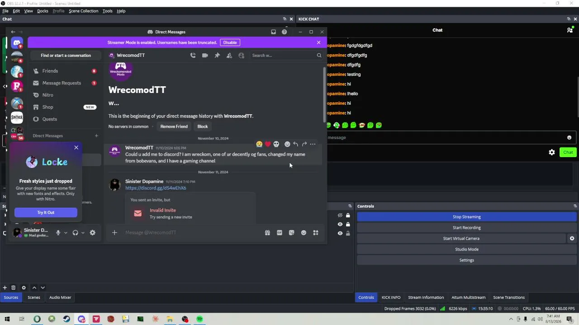Screen dimensions: 579x325
Task: Send a gift in Discord message bar
Action: pyautogui.click(x=267, y=232)
